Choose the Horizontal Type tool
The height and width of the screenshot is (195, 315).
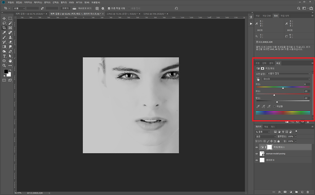point(4,56)
